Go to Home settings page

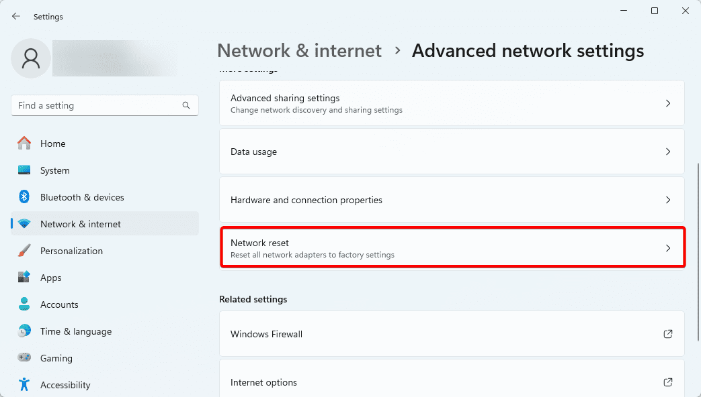coord(105,144)
